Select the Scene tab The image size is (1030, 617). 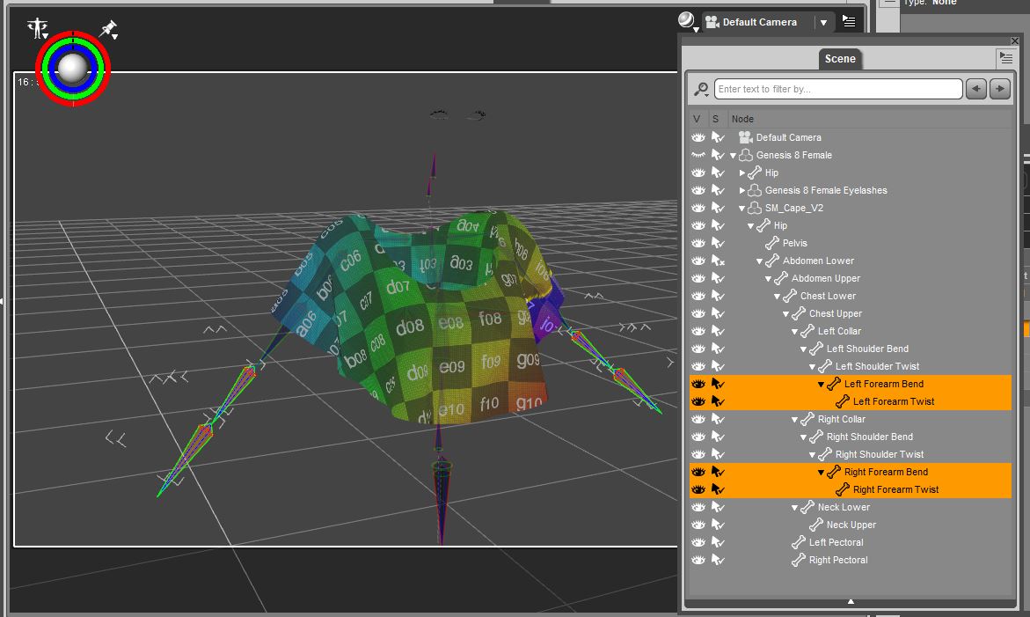click(x=839, y=59)
